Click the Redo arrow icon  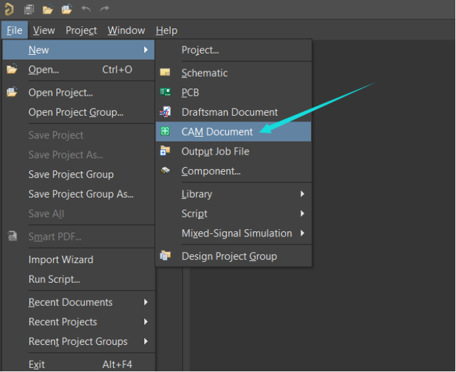(105, 9)
